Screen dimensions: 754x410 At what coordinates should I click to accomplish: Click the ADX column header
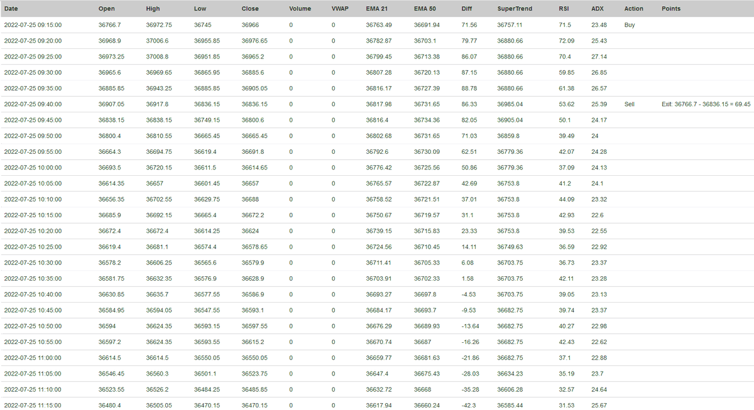(x=598, y=9)
